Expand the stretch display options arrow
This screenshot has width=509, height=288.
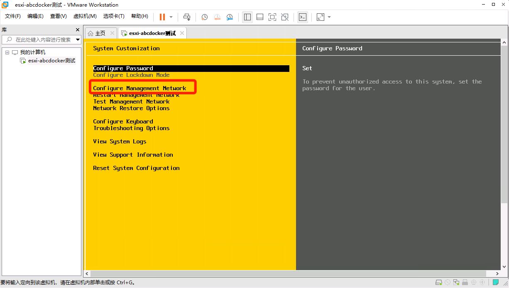click(x=329, y=17)
